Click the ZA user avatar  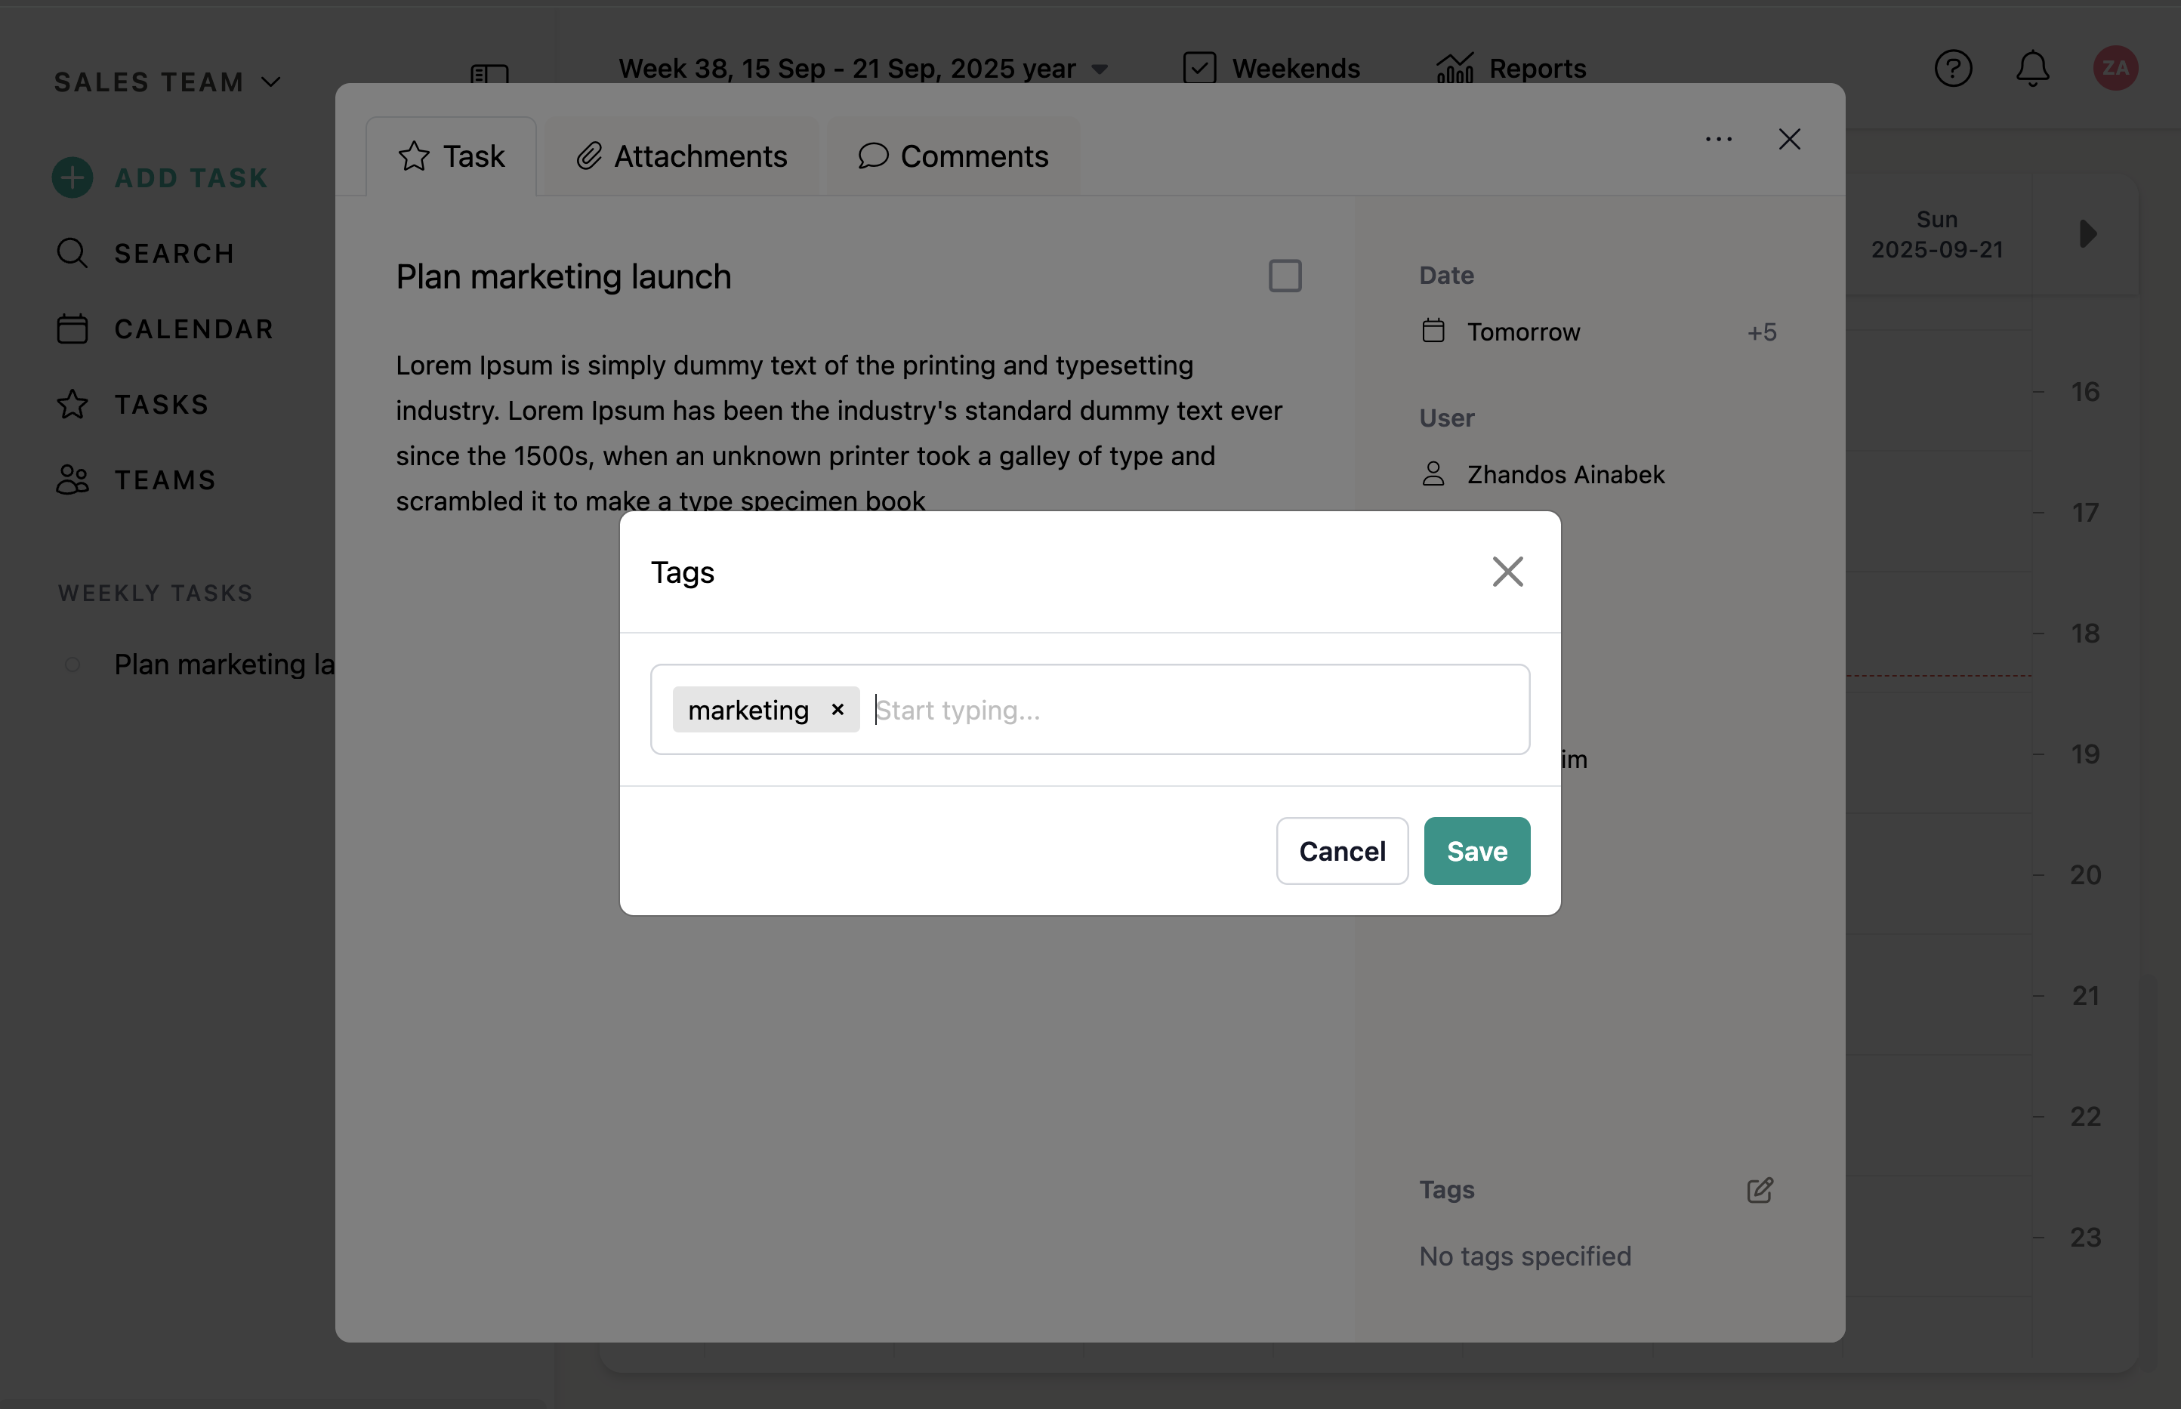click(2115, 69)
